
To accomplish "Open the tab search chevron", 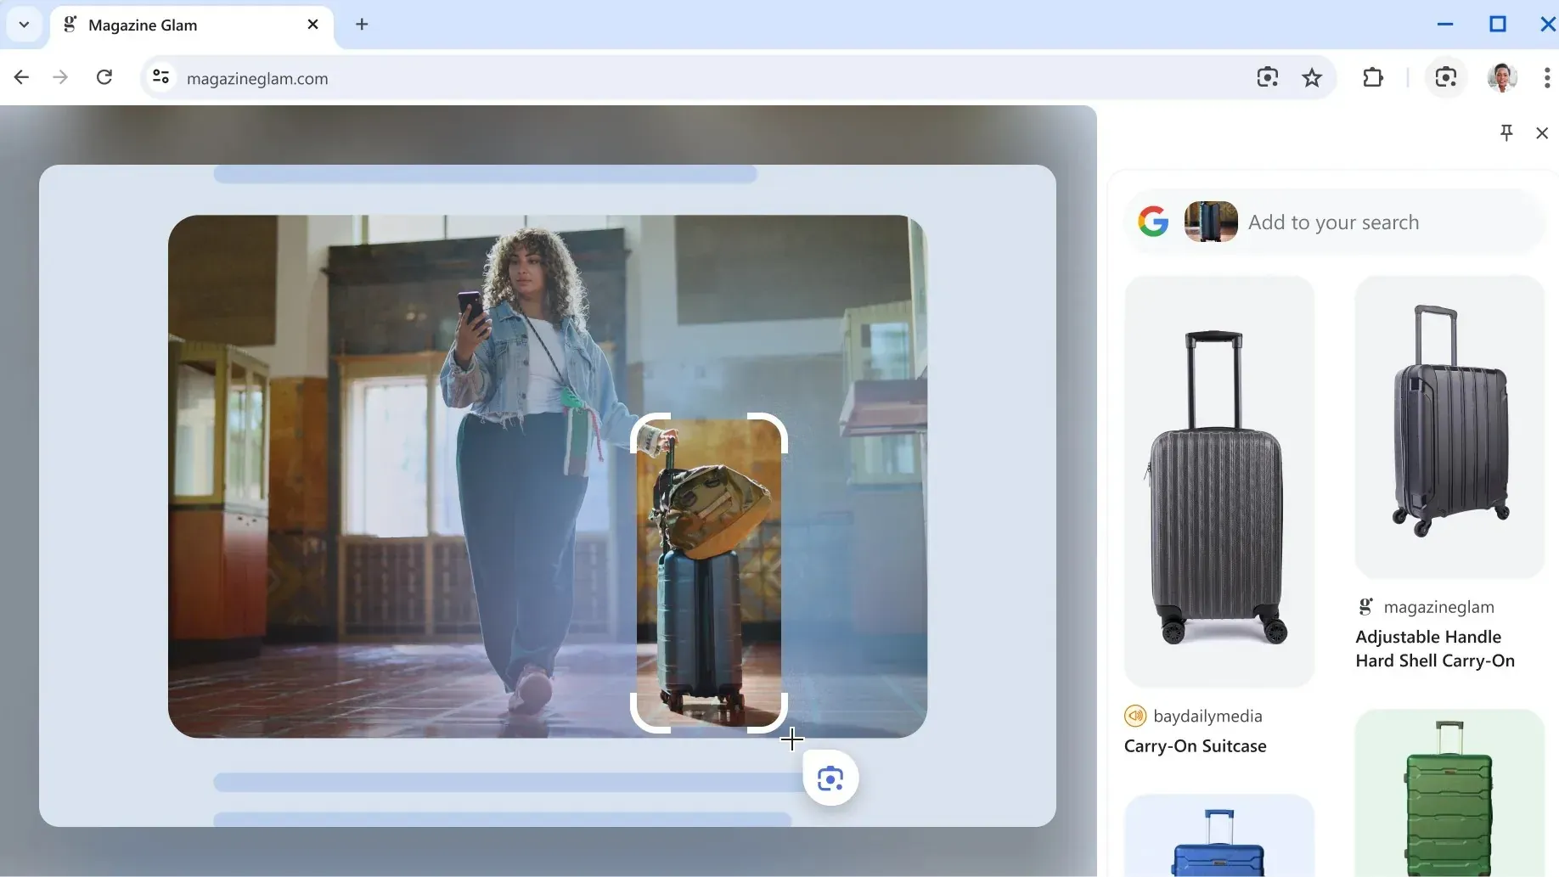I will click(24, 25).
